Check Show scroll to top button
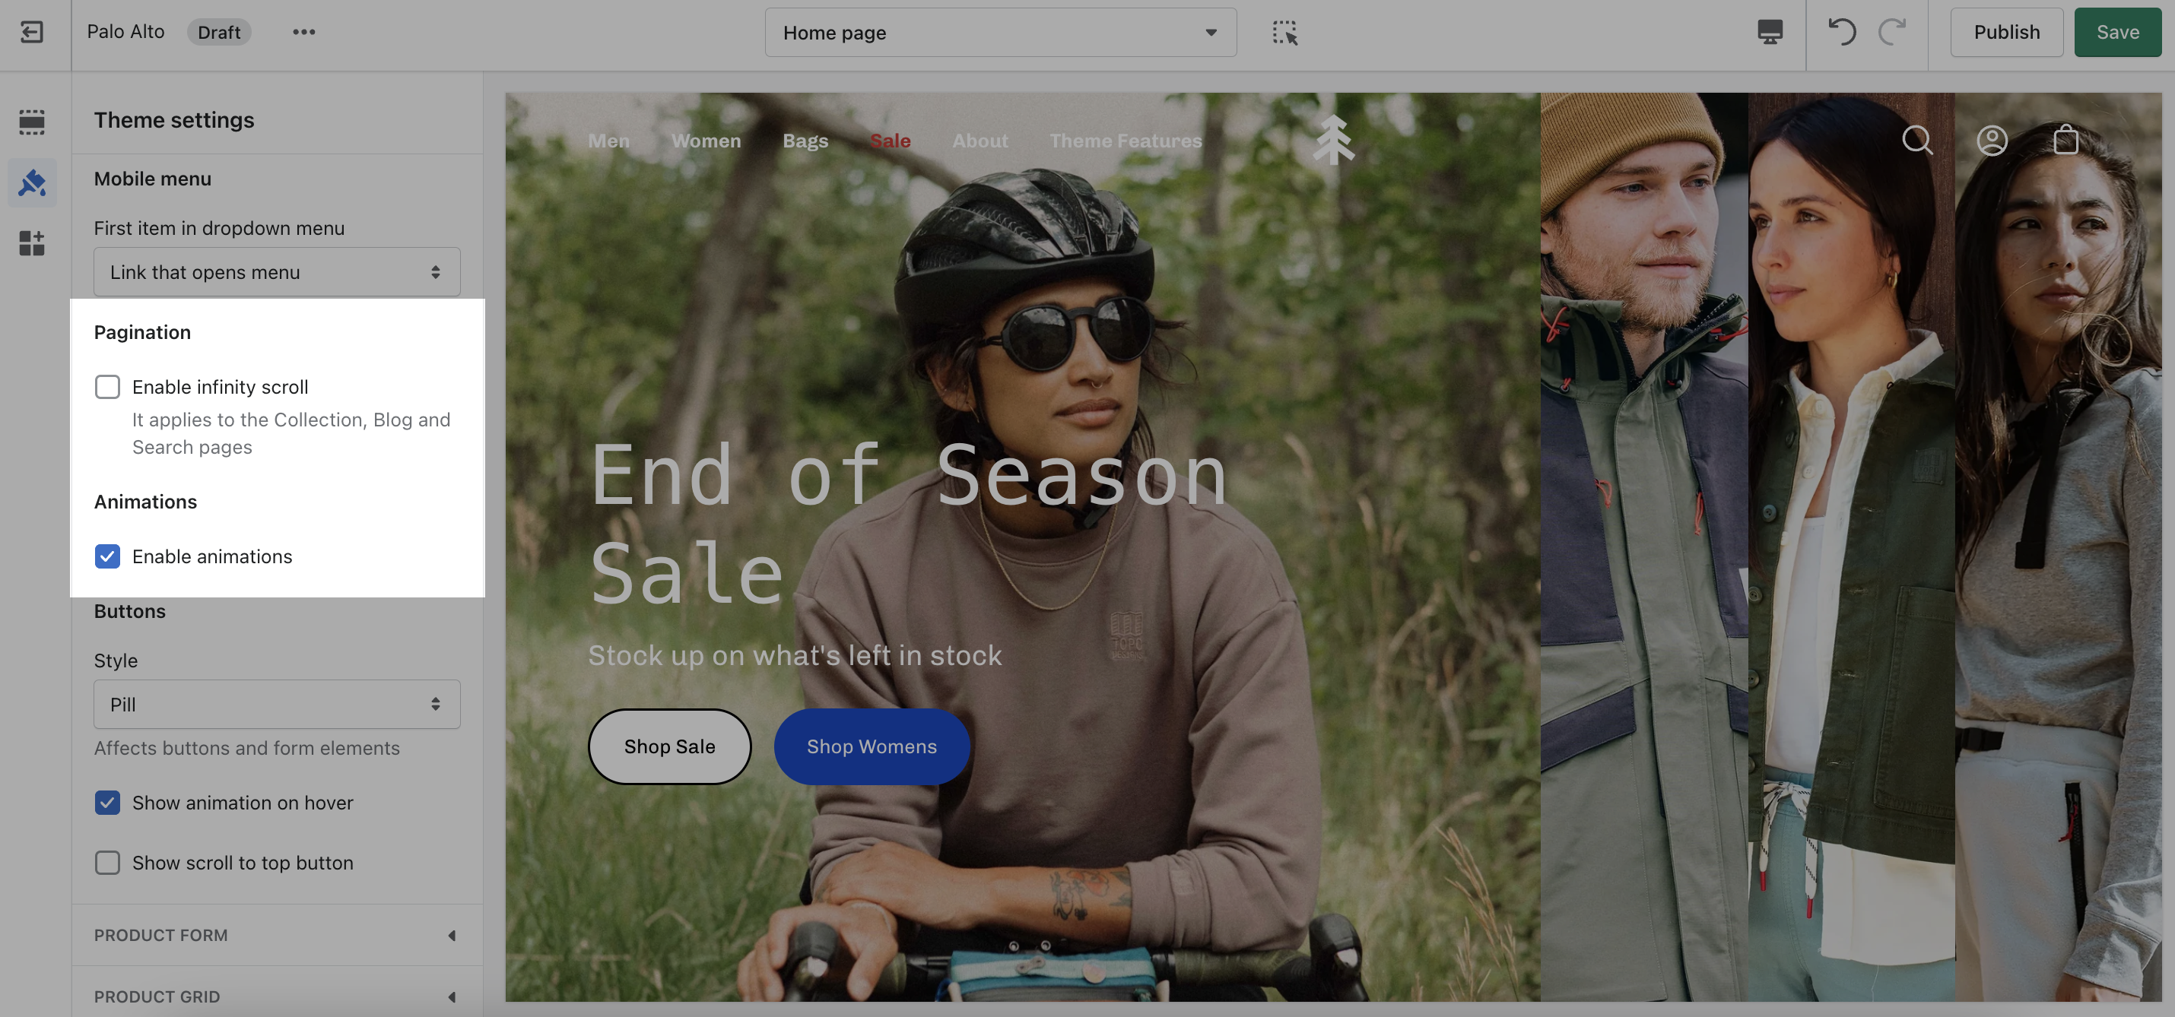Viewport: 2175px width, 1017px height. click(x=107, y=863)
